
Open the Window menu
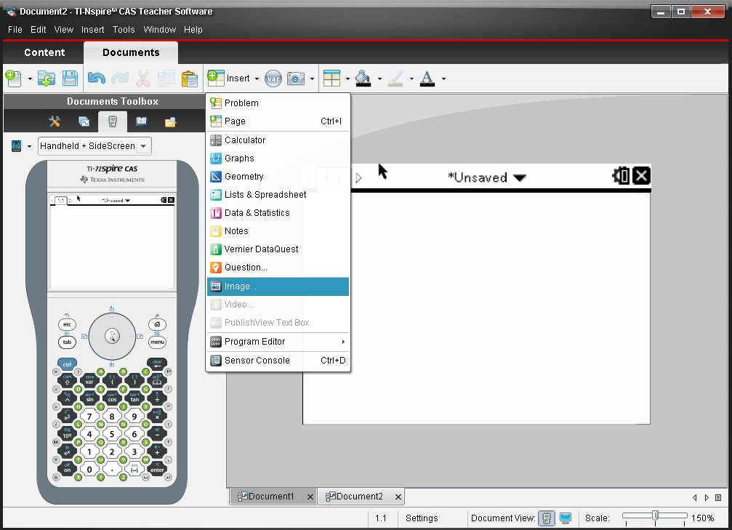click(160, 29)
